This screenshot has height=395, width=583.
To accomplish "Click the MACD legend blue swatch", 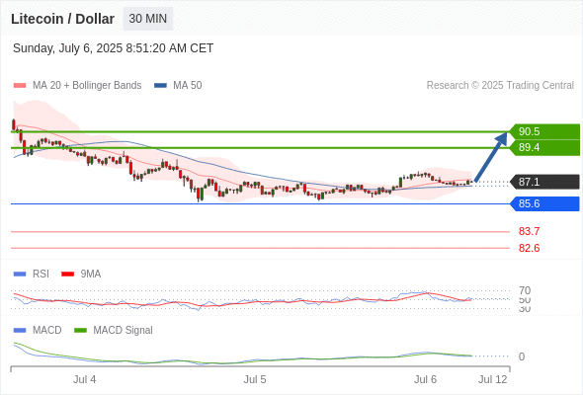I will click(20, 331).
